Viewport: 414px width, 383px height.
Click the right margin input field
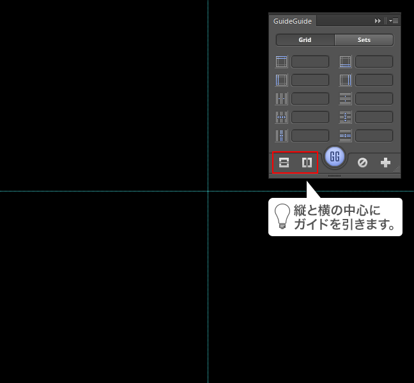pos(374,80)
